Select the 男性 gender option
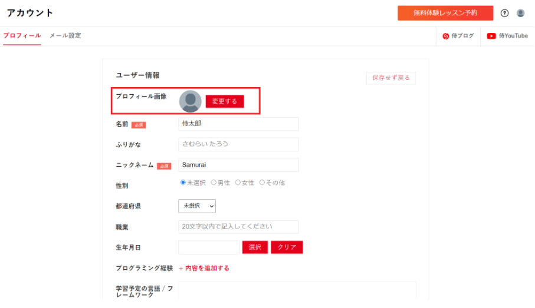535x308 pixels. (x=214, y=183)
